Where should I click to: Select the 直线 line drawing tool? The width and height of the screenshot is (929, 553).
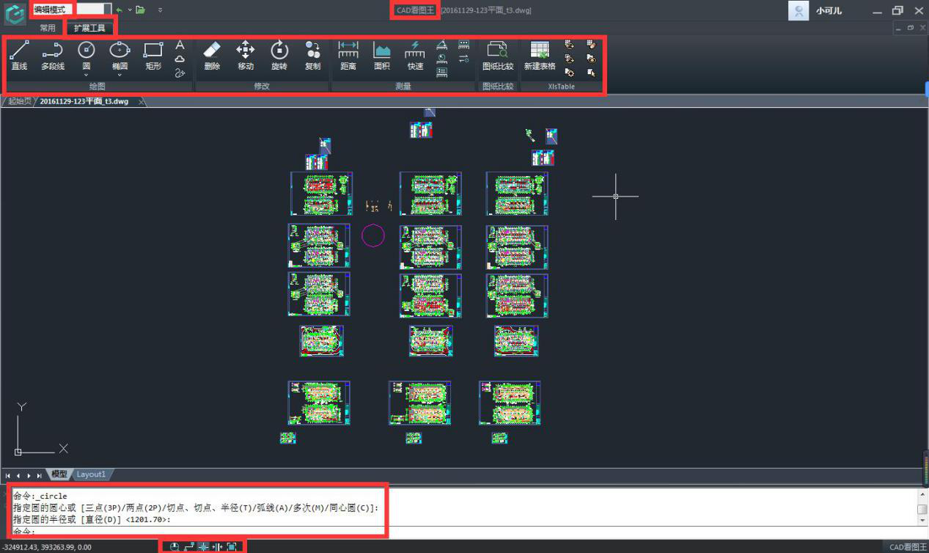click(19, 56)
